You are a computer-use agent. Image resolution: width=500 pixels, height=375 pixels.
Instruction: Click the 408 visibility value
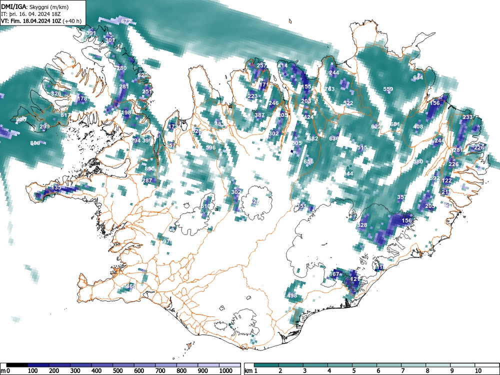click(x=418, y=126)
